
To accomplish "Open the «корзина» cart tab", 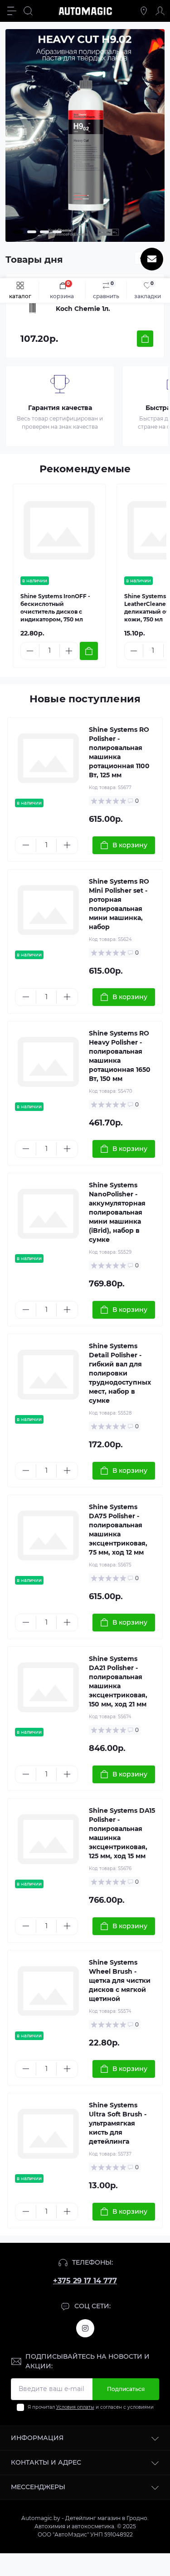I will click(x=62, y=290).
